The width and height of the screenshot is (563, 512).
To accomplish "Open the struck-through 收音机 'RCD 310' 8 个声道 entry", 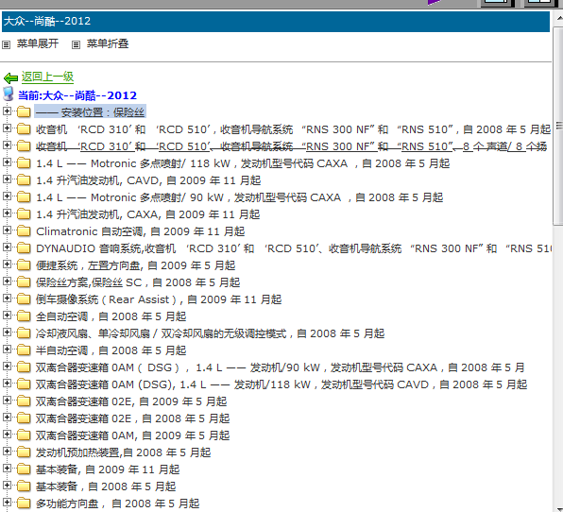I will 291,146.
